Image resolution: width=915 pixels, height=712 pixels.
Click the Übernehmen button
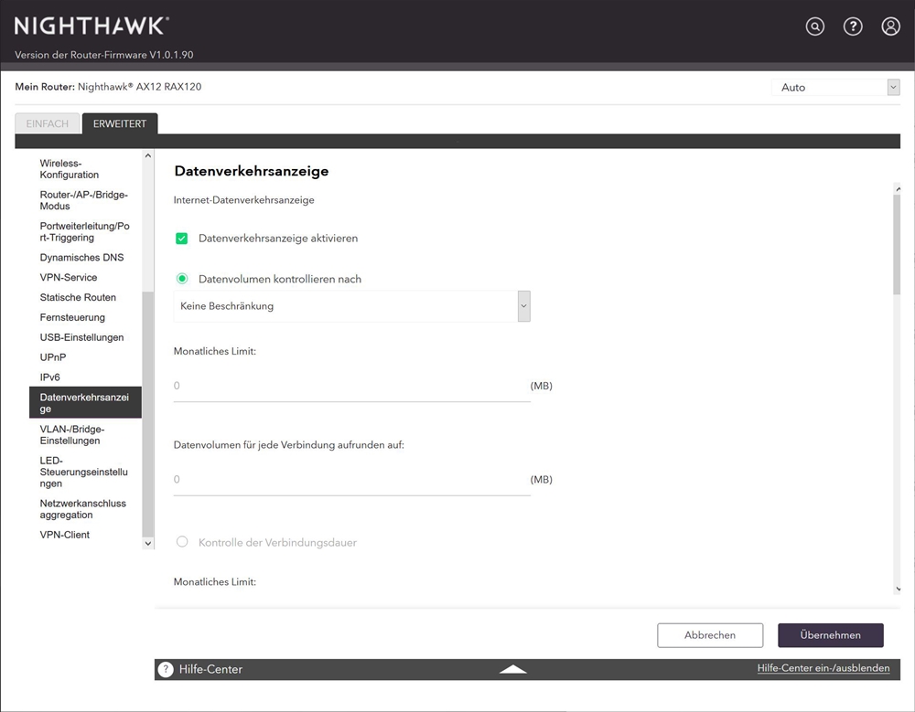pos(830,635)
